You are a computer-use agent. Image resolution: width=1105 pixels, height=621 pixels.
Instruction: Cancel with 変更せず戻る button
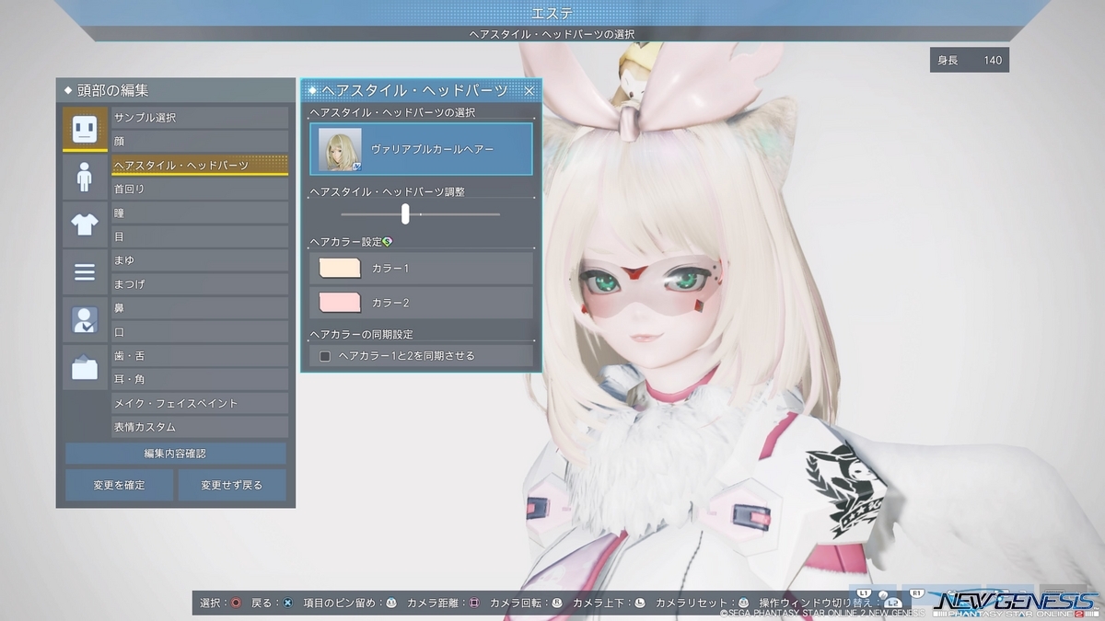coord(232,485)
